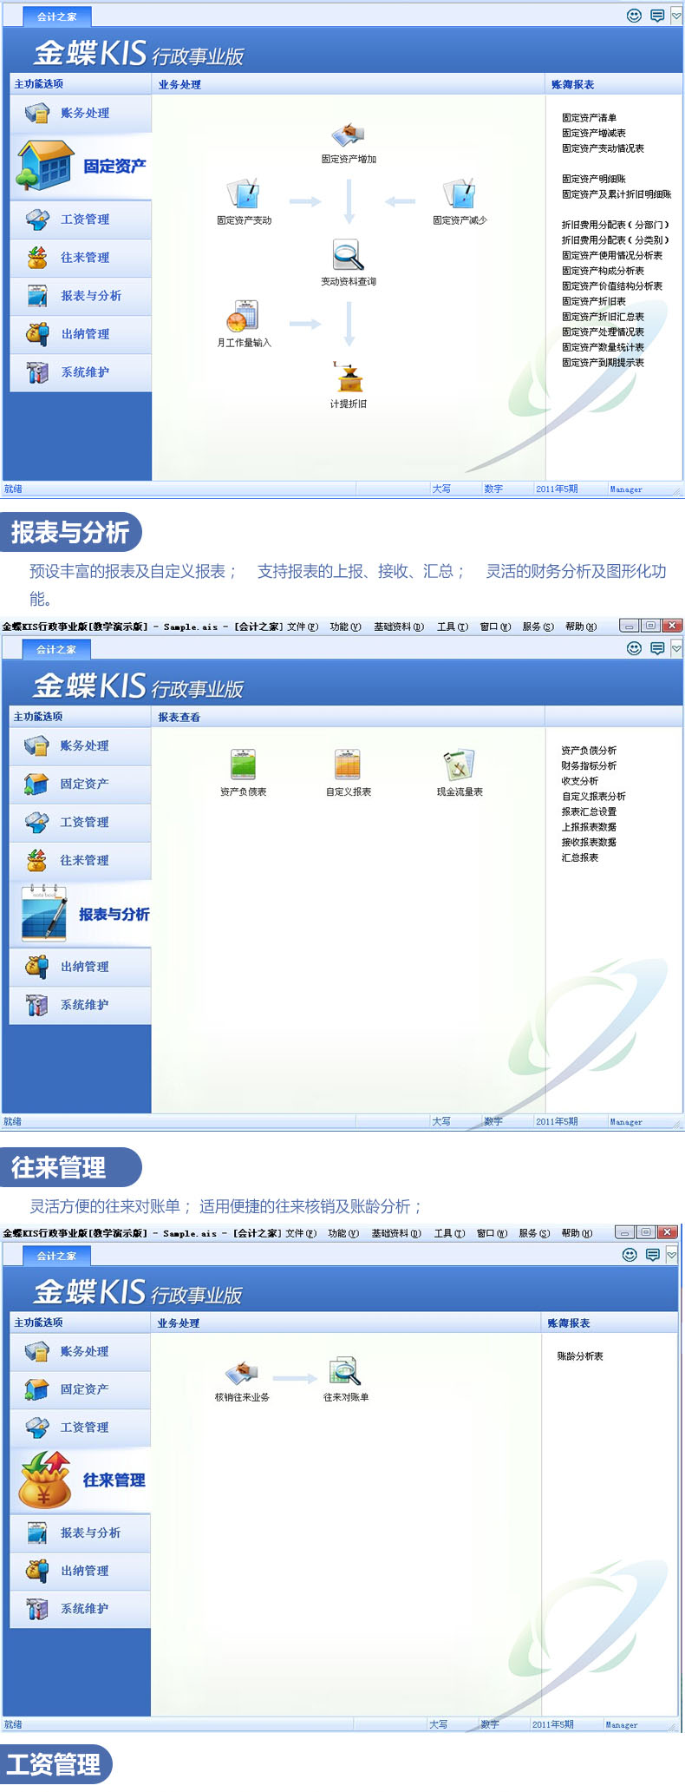Viewport: 685px width, 1792px height.
Task: Open the 固定资产清单 report link
Action: tap(589, 118)
